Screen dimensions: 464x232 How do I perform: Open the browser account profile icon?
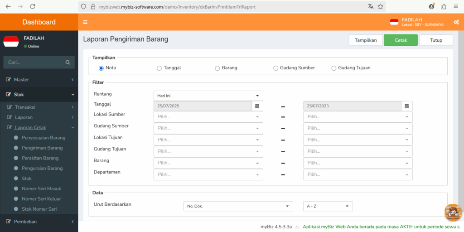432,6
